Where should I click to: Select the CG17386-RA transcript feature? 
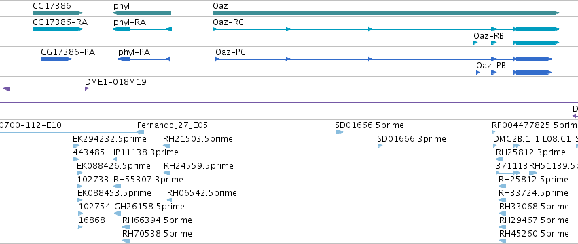click(57, 29)
